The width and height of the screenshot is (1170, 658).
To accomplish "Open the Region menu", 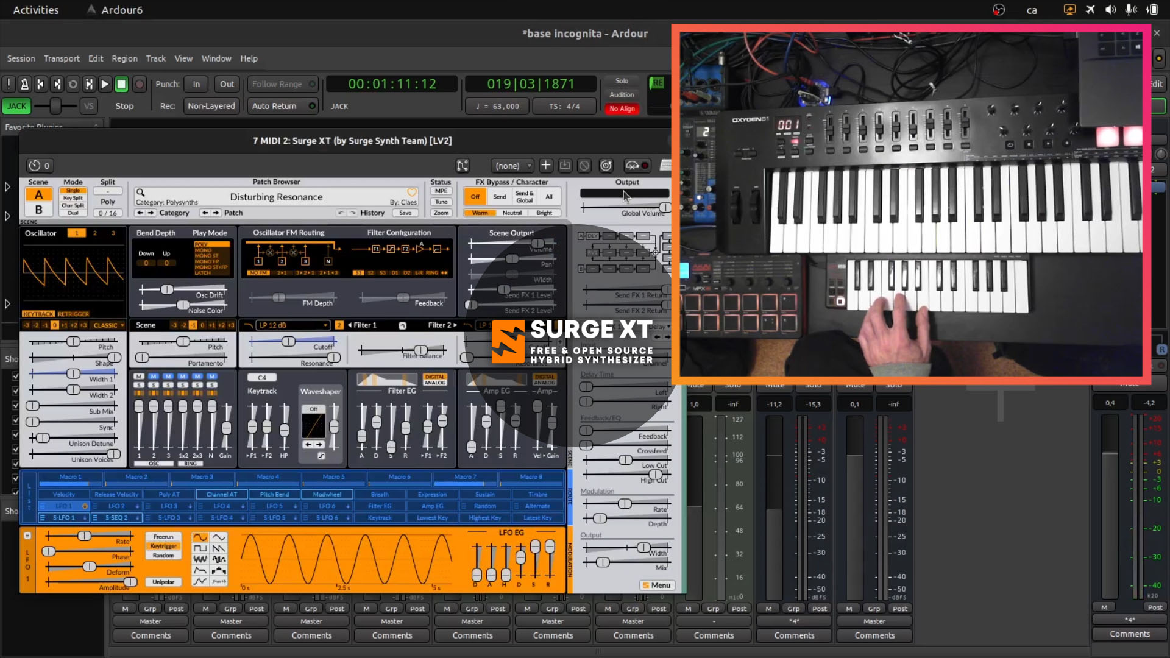I will [x=124, y=58].
